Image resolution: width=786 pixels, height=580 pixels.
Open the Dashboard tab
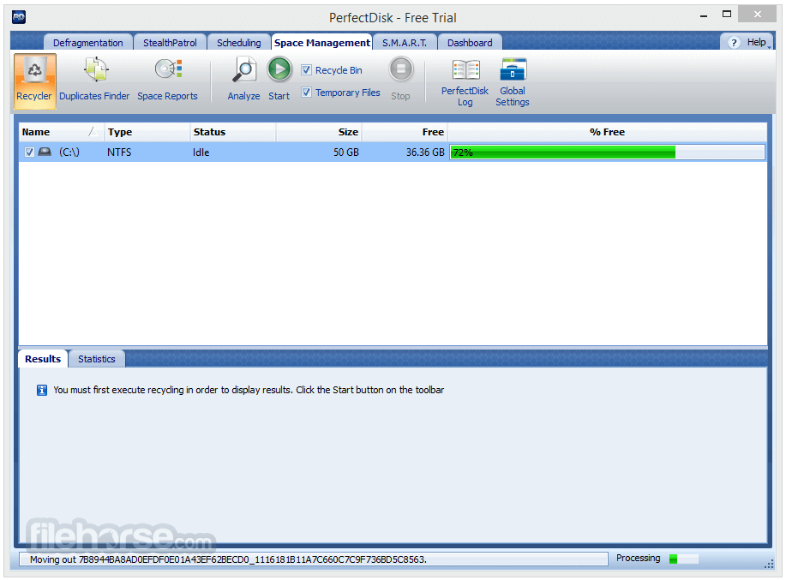(x=470, y=43)
